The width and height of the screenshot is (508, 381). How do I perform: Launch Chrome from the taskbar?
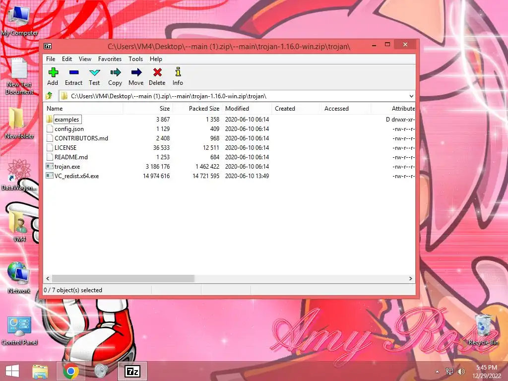click(x=70, y=371)
